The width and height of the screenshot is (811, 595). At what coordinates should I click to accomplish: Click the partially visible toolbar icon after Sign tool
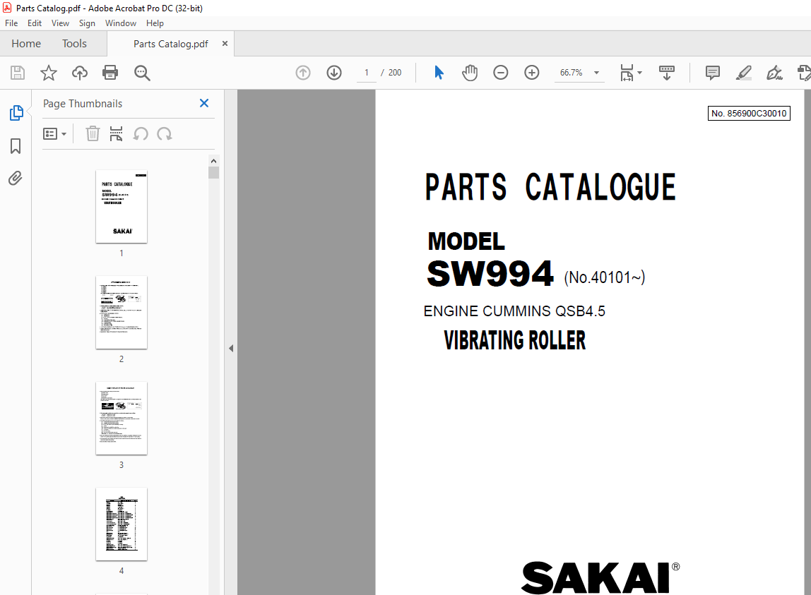pyautogui.click(x=804, y=73)
